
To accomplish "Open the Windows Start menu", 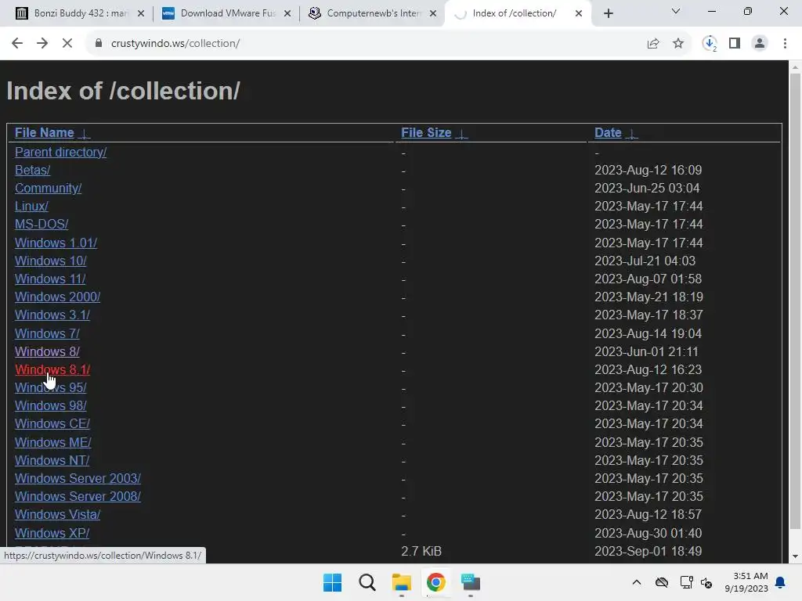I will pyautogui.click(x=332, y=582).
